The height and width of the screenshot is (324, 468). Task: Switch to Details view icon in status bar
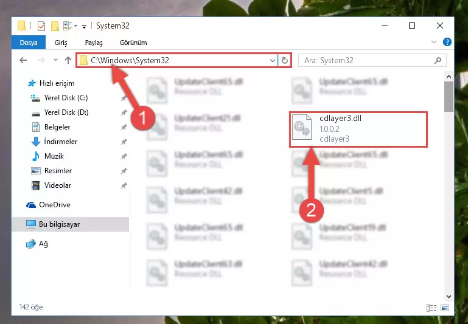pos(431,308)
